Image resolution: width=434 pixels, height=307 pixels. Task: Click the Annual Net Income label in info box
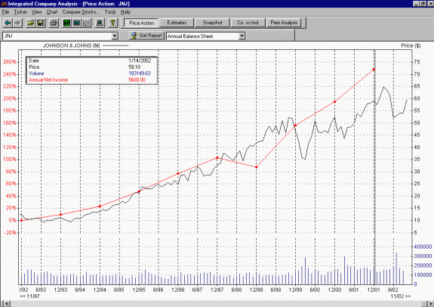(x=48, y=80)
